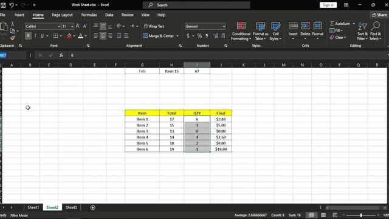Click the Increase Decimal icon
389x219 pixels.
pyautogui.click(x=216, y=36)
